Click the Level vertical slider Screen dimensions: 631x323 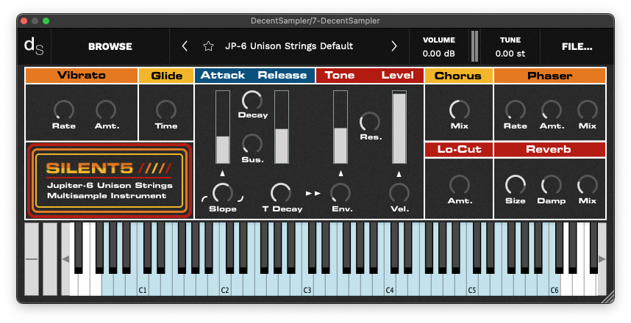399,127
